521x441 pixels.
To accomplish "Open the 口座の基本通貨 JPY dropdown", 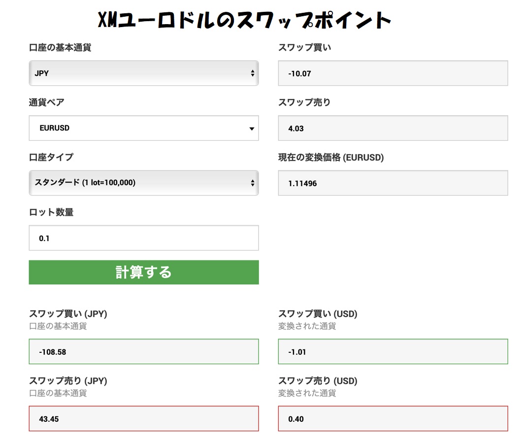I will point(143,73).
